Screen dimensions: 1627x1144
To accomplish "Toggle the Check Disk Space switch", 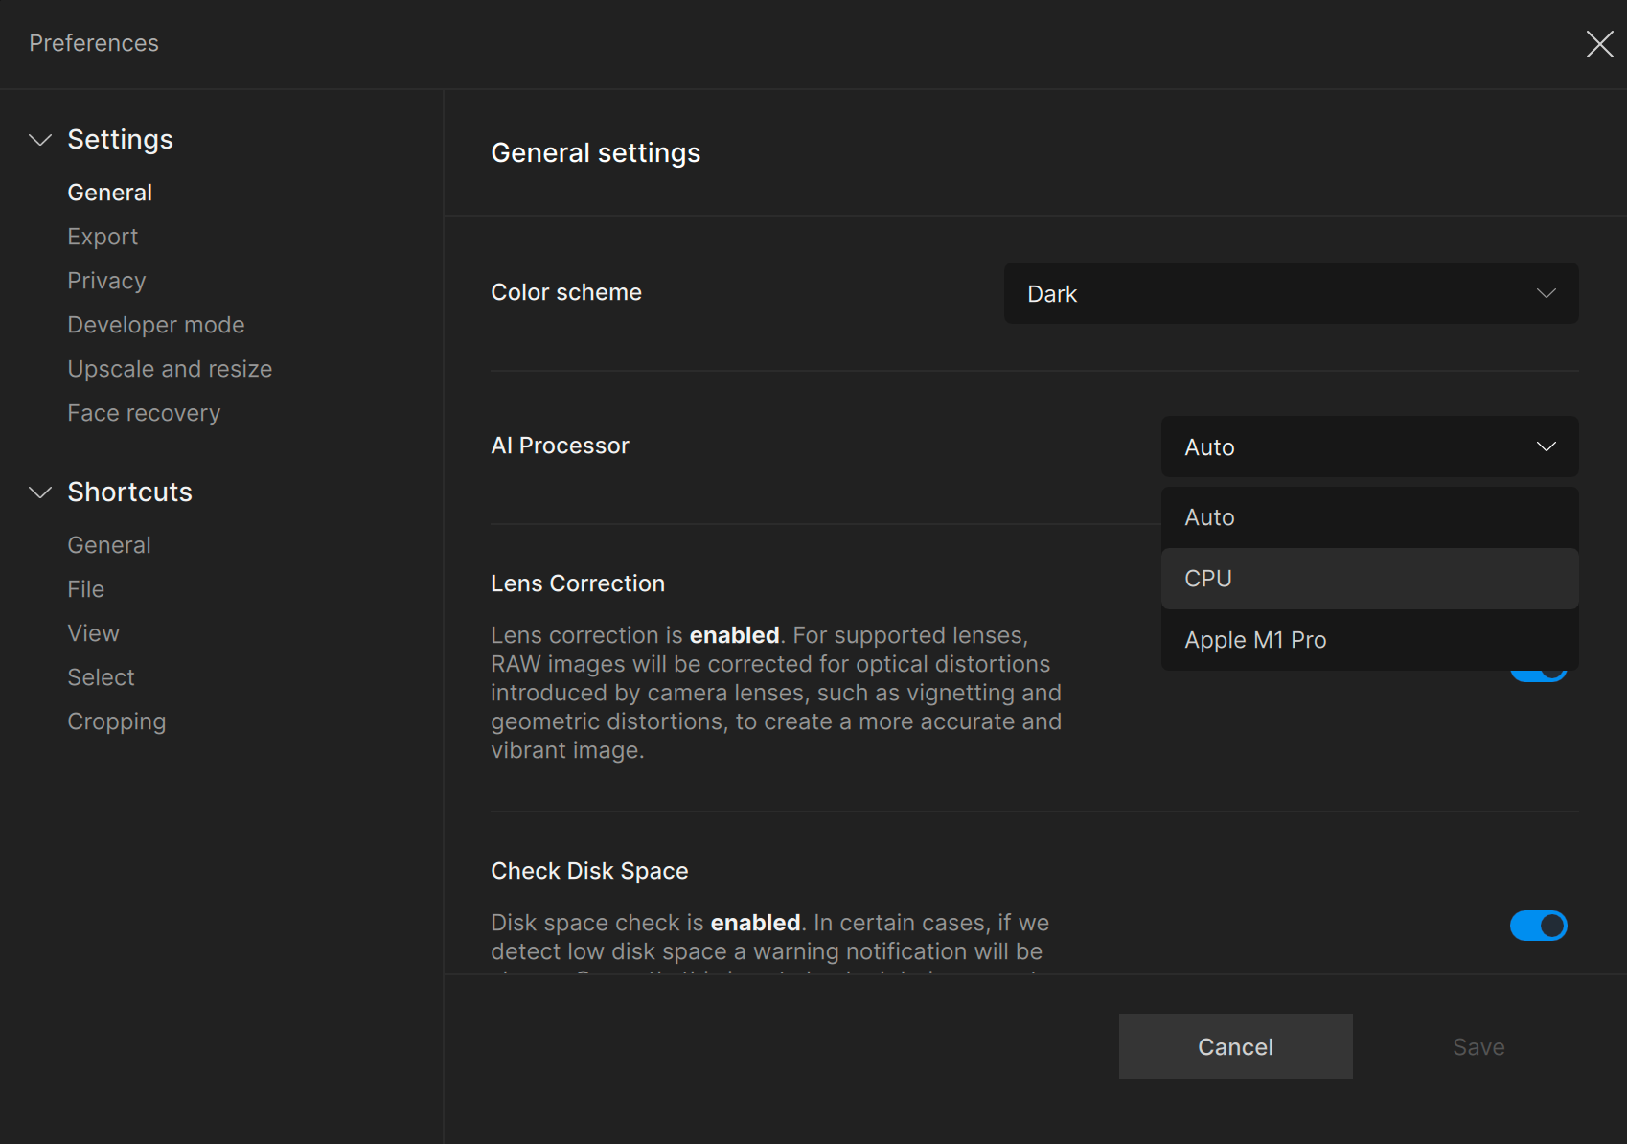I will click(x=1537, y=926).
